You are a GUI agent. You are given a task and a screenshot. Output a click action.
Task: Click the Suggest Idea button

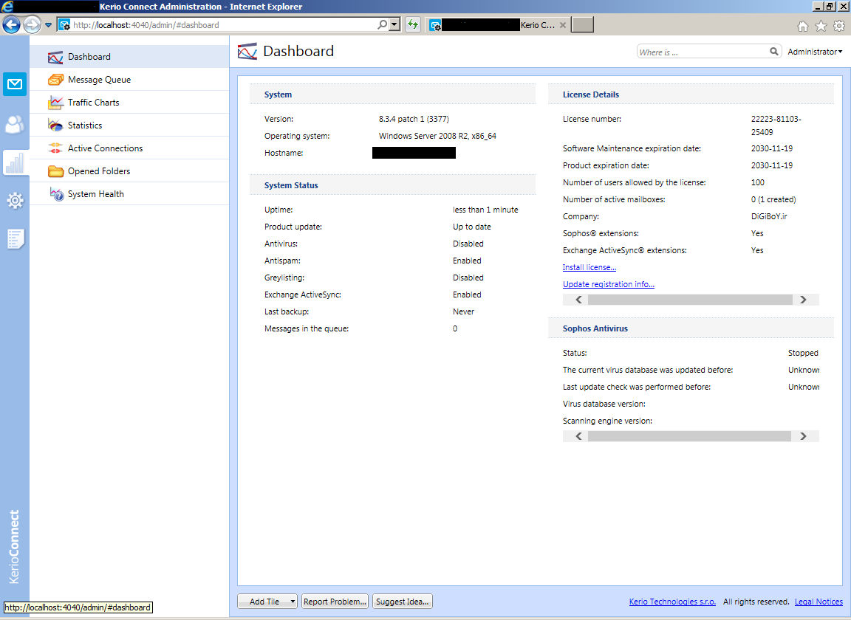[x=402, y=602]
